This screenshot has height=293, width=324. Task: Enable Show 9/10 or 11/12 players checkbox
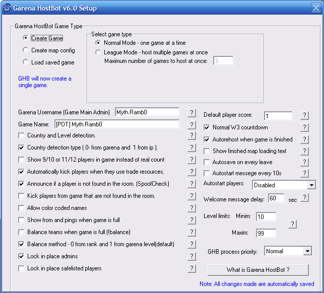(21, 160)
